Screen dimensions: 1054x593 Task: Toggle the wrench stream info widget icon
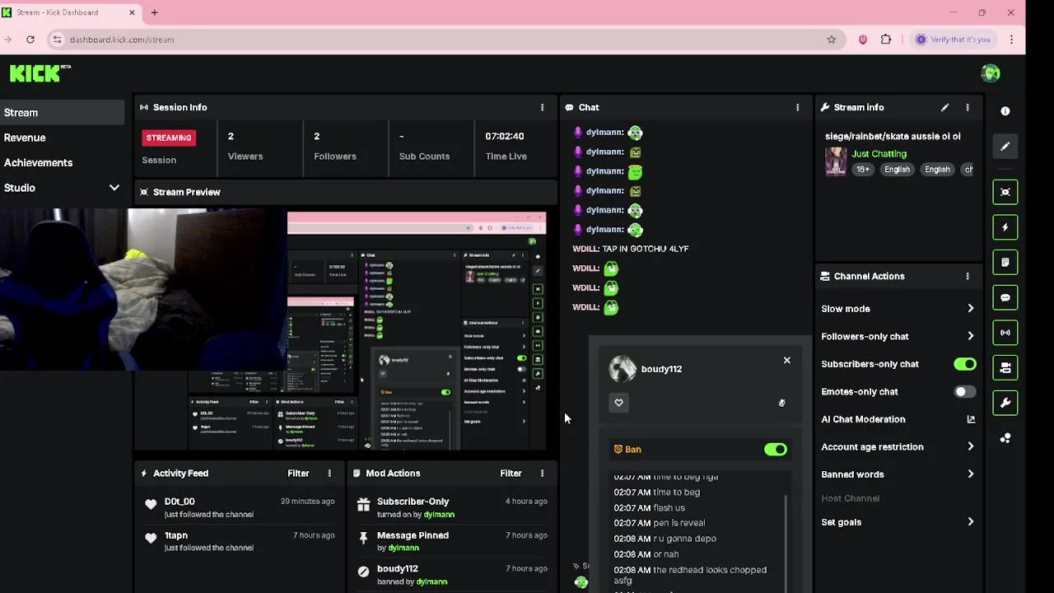click(1005, 404)
